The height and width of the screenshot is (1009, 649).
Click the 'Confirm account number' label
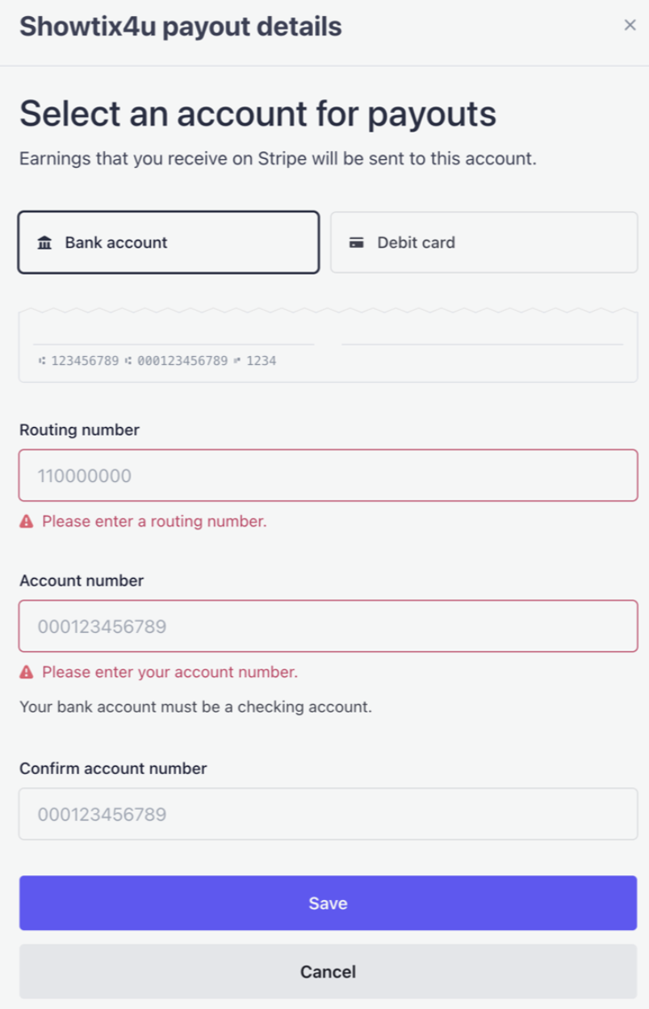pyautogui.click(x=113, y=768)
